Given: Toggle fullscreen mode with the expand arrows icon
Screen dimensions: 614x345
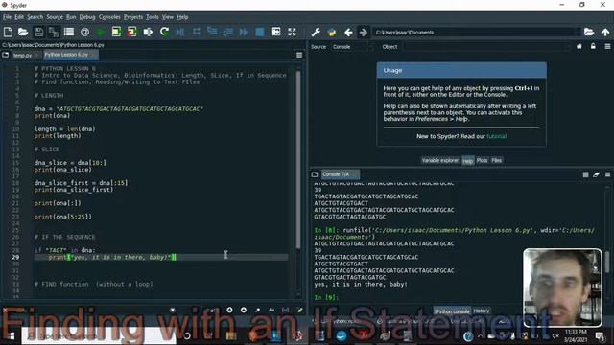Looking at the screenshot, I should [292, 32].
